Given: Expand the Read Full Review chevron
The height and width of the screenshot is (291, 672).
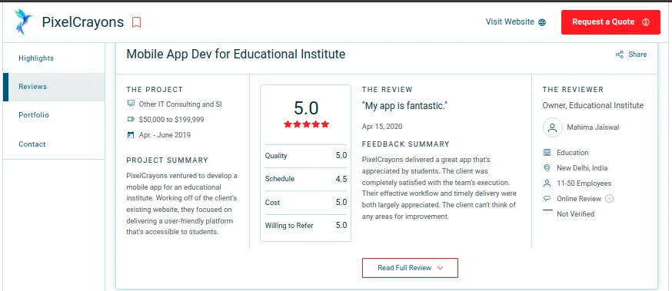Looking at the screenshot, I should click(440, 268).
